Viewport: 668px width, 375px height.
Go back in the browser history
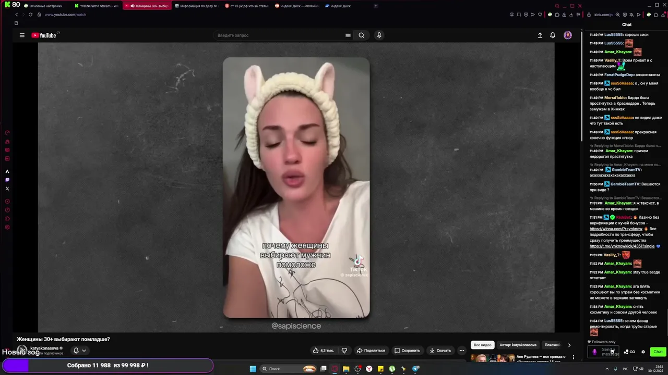coord(17,15)
